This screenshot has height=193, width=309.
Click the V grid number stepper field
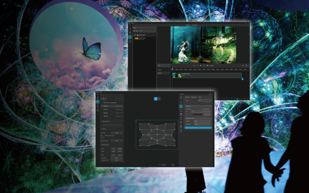click(x=197, y=114)
